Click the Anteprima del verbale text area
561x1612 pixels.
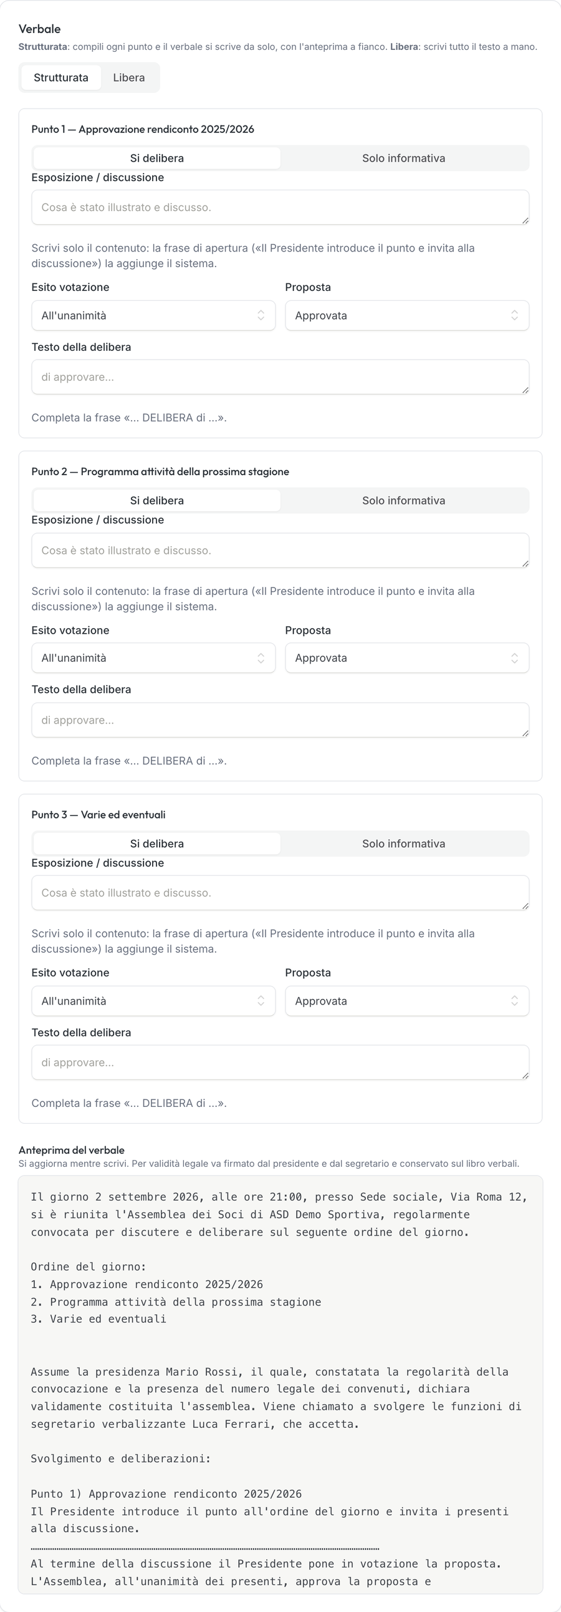[280, 1384]
